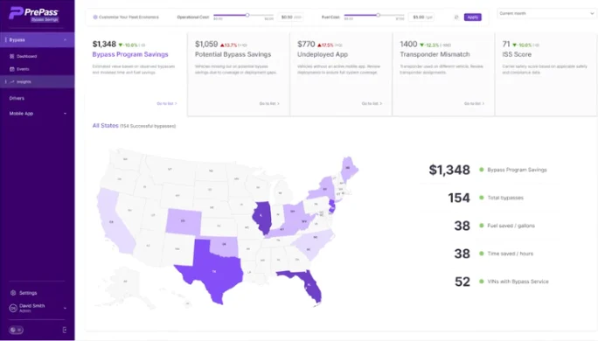Open the Drivers section
This screenshot has height=341, width=598.
tap(17, 98)
